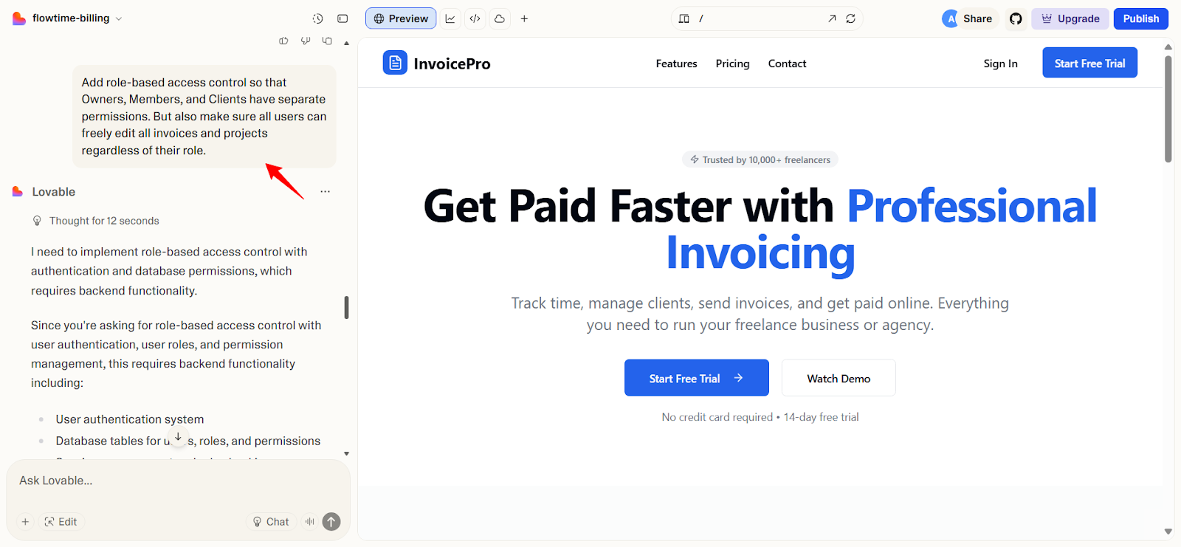The height and width of the screenshot is (547, 1181).
Task: Open Lovable message options ellipsis
Action: 326,192
